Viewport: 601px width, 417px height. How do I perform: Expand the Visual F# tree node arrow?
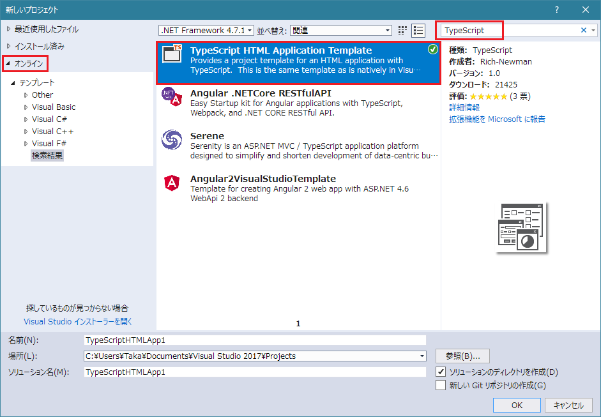click(26, 143)
